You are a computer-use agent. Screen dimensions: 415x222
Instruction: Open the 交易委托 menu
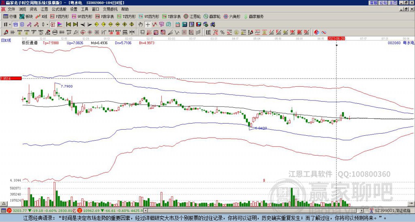coord(110,9)
